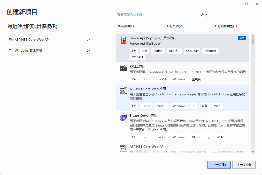Open the 所有平台 platform filter dropdown
Screen dimensions: 262x175
(186, 26)
